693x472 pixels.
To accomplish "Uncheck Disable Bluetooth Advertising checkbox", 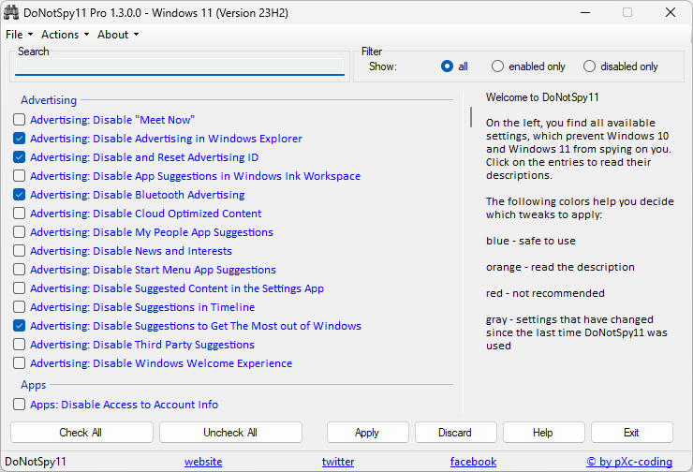I will click(19, 195).
